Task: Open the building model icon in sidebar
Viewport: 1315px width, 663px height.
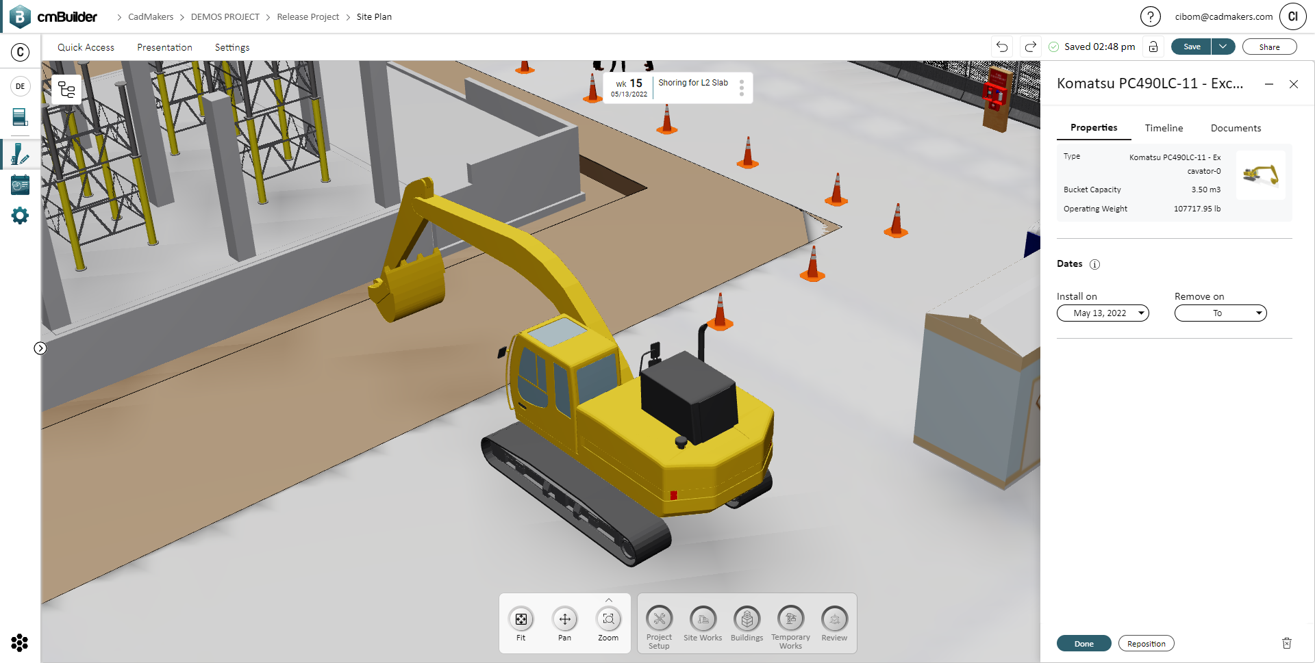Action: pyautogui.click(x=21, y=117)
